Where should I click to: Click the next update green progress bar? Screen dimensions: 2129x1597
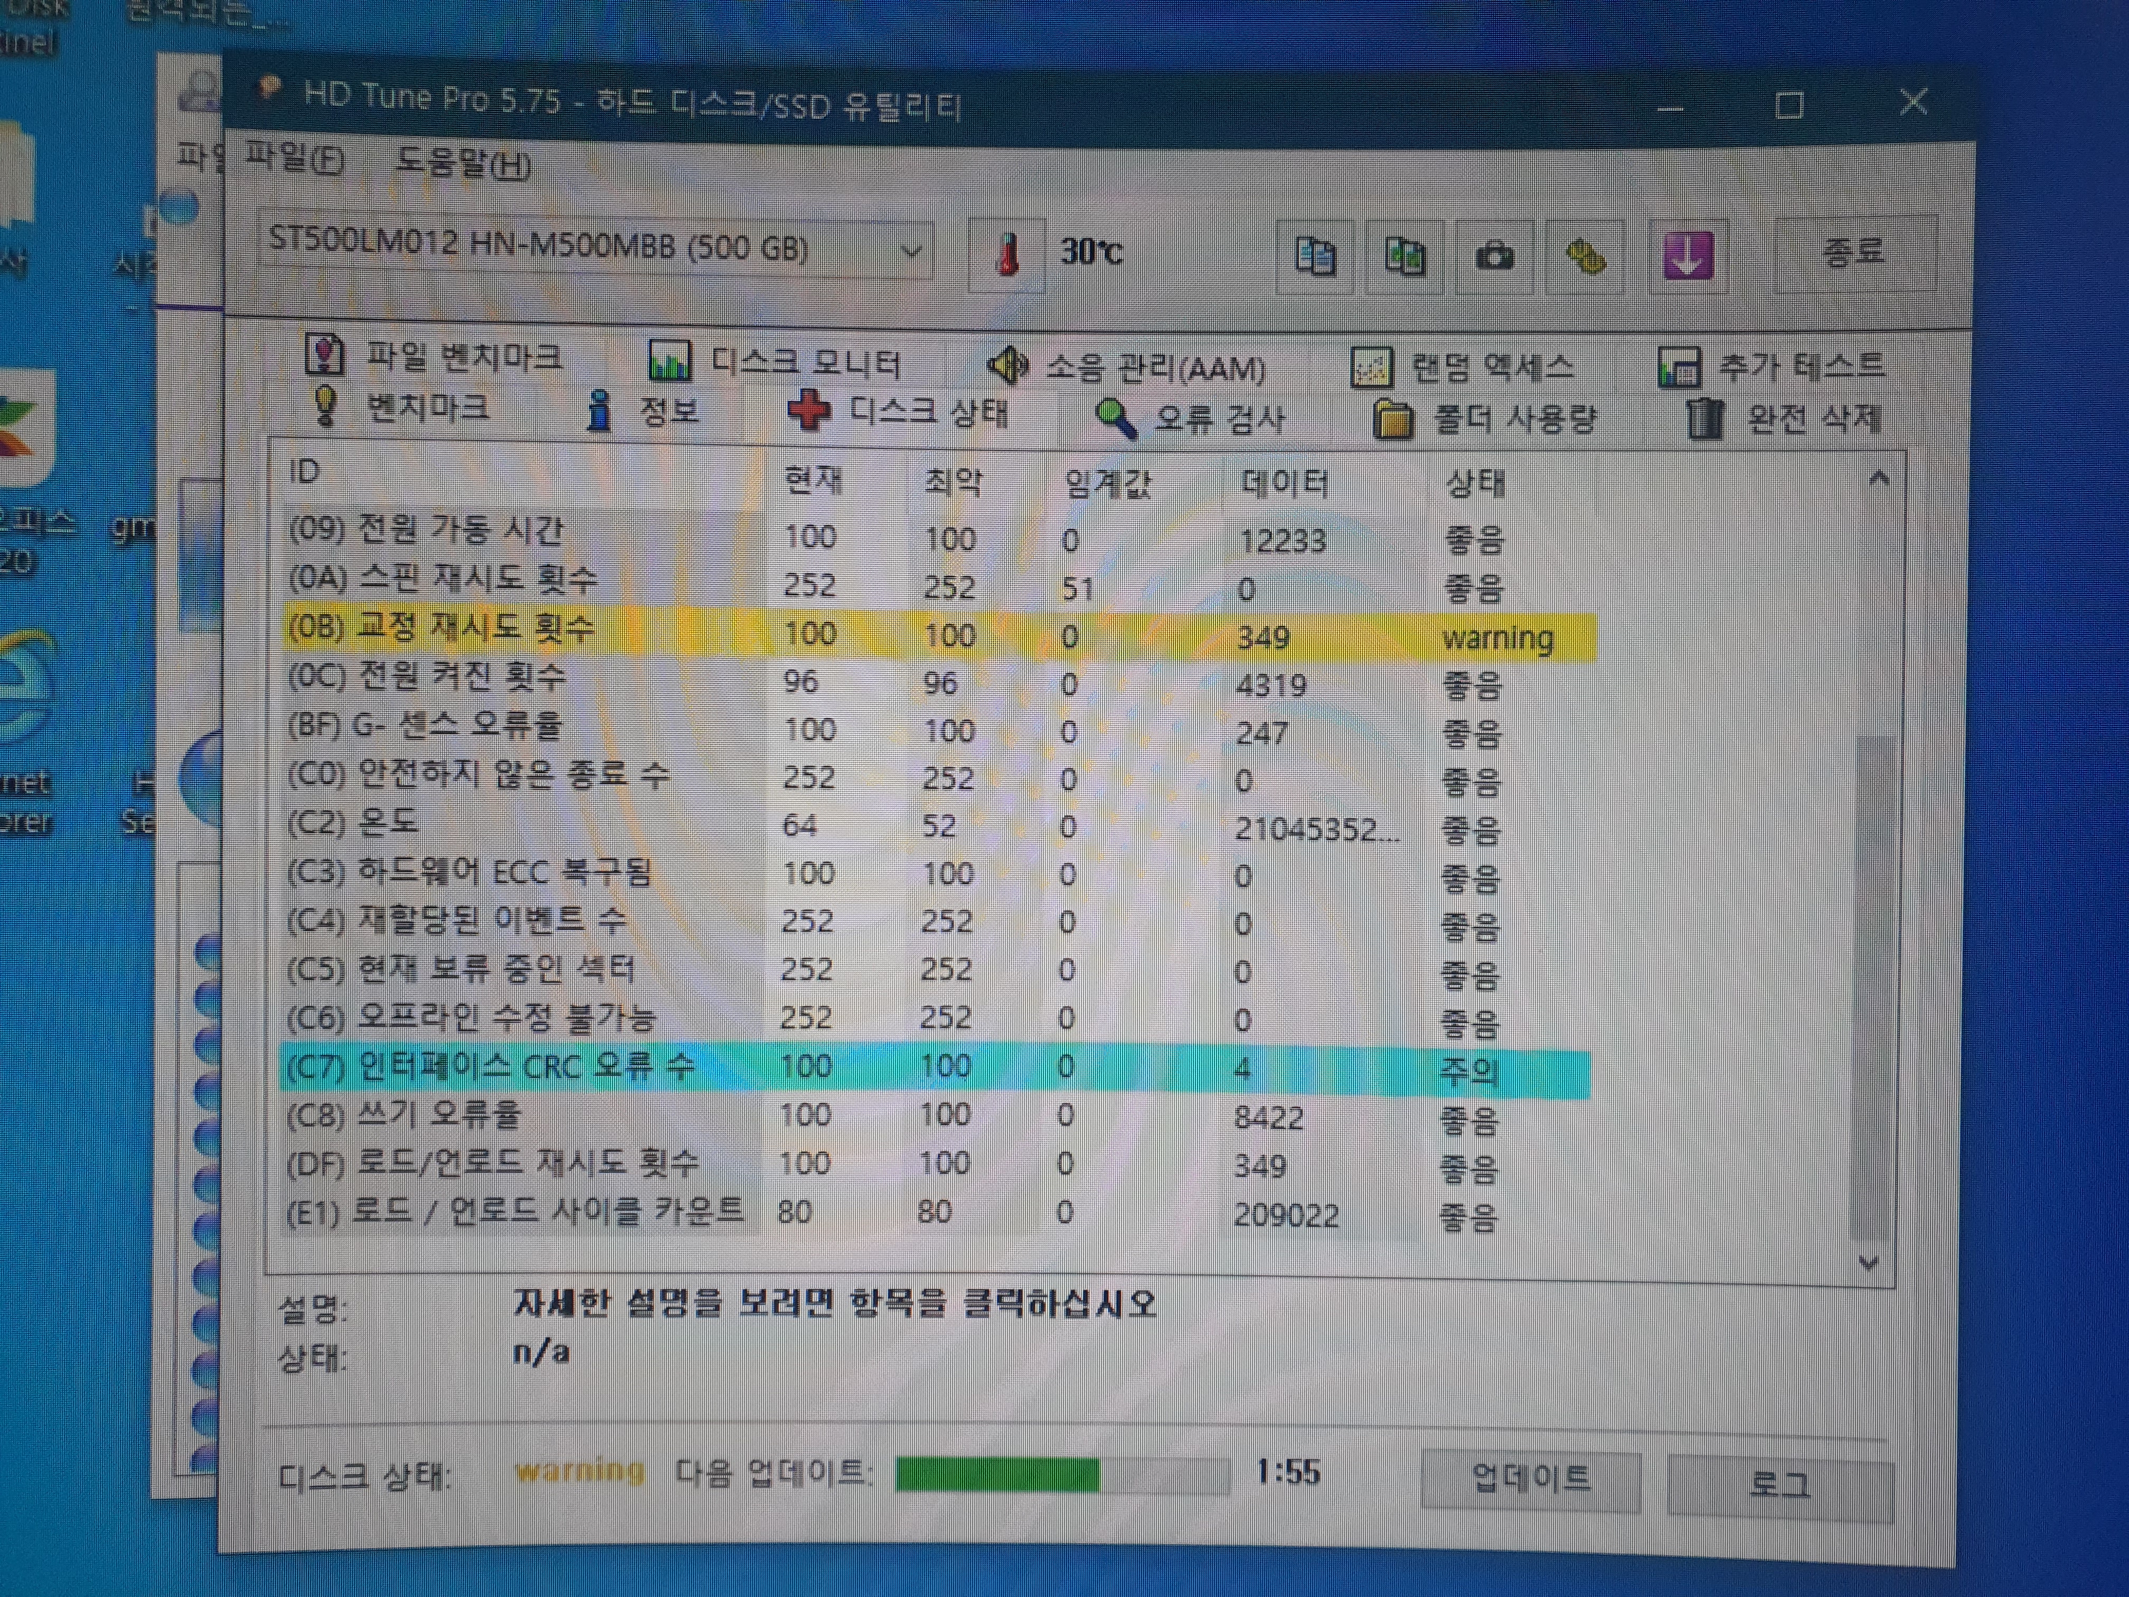(1062, 1475)
